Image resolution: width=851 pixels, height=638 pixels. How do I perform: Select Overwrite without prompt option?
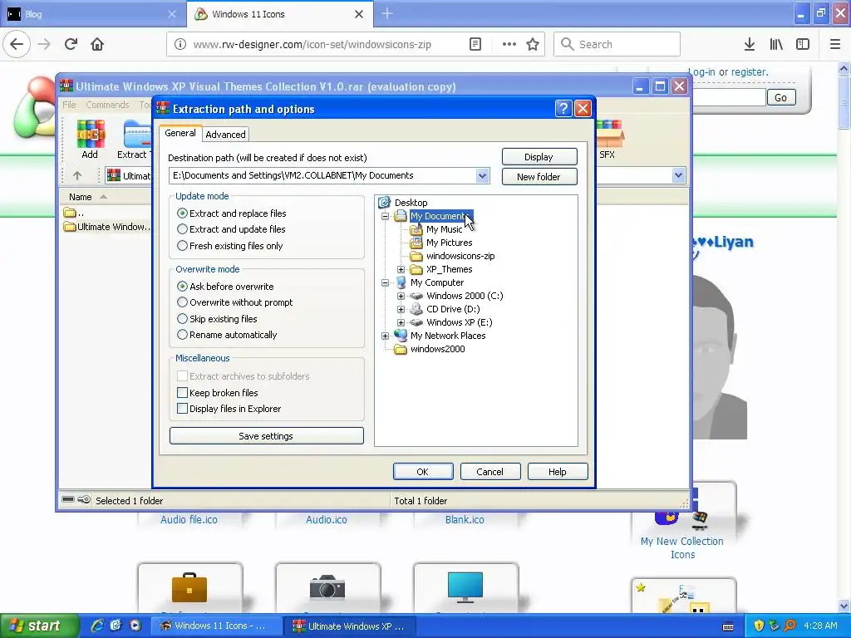tap(182, 302)
